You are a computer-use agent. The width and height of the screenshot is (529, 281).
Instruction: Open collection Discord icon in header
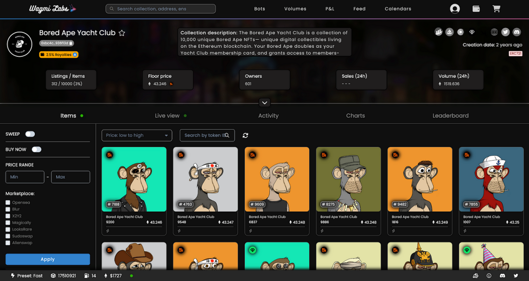click(517, 32)
